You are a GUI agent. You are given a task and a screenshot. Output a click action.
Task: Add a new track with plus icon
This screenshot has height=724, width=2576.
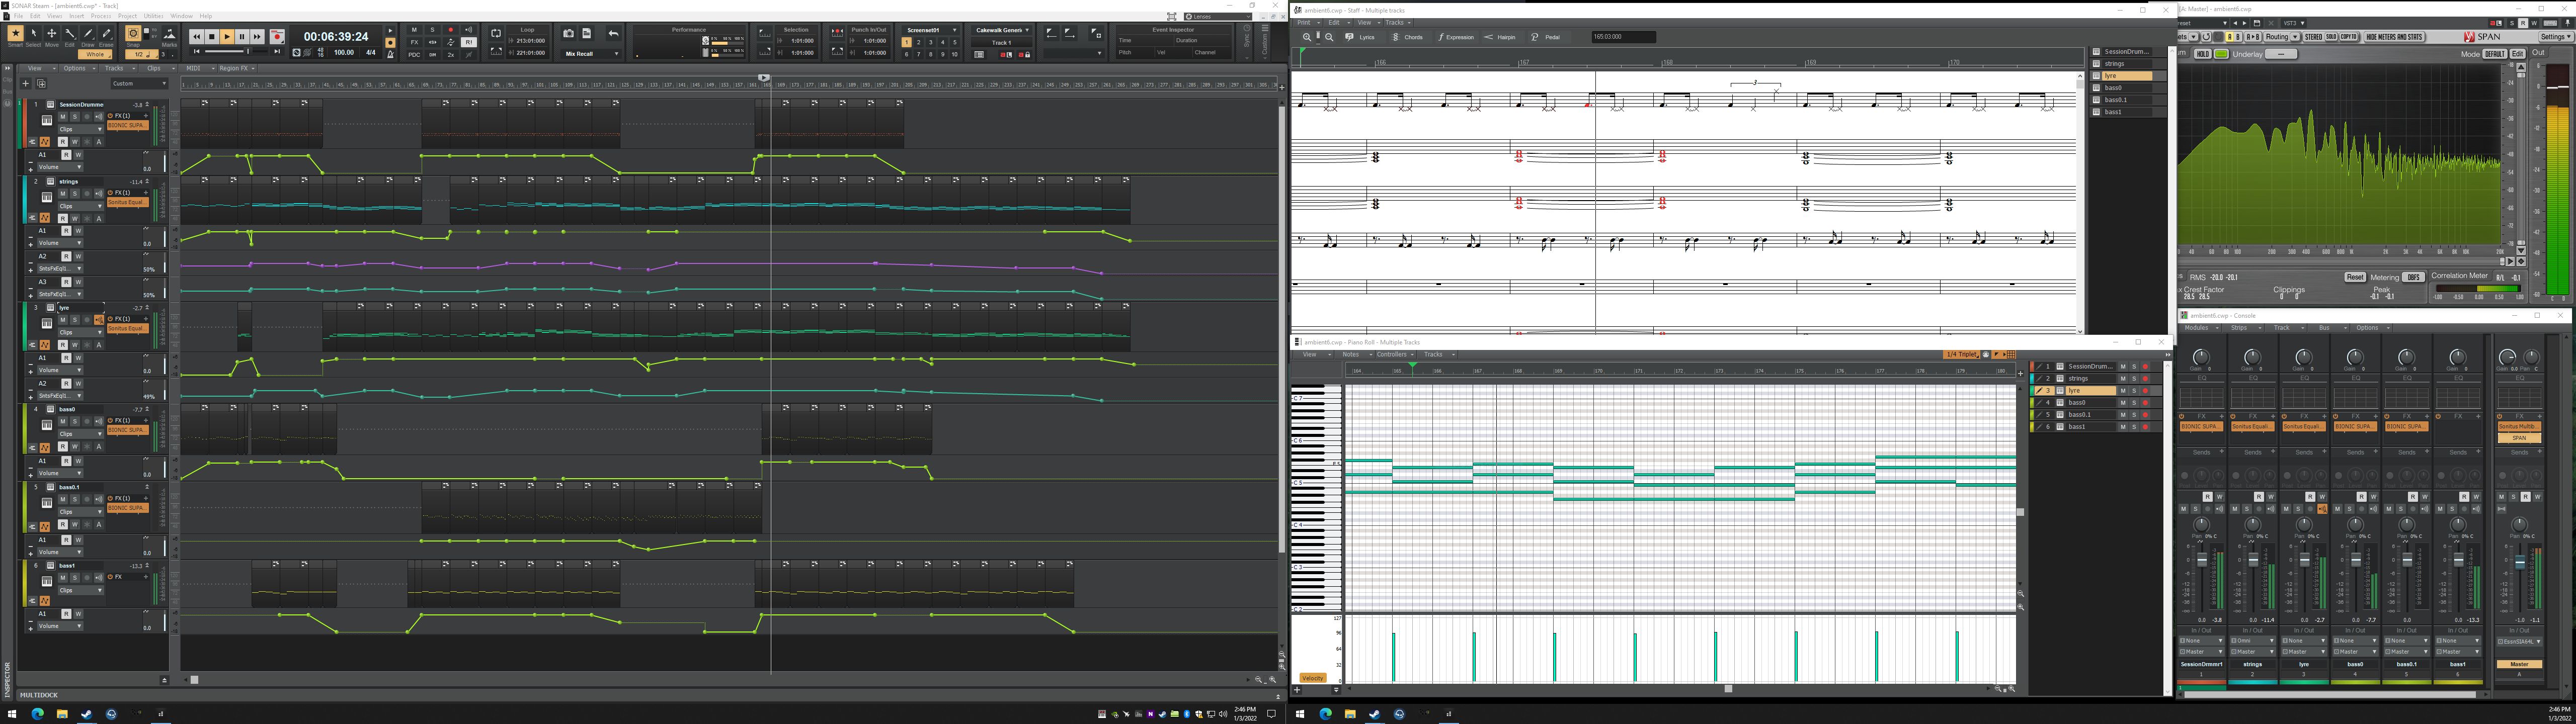[x=26, y=84]
